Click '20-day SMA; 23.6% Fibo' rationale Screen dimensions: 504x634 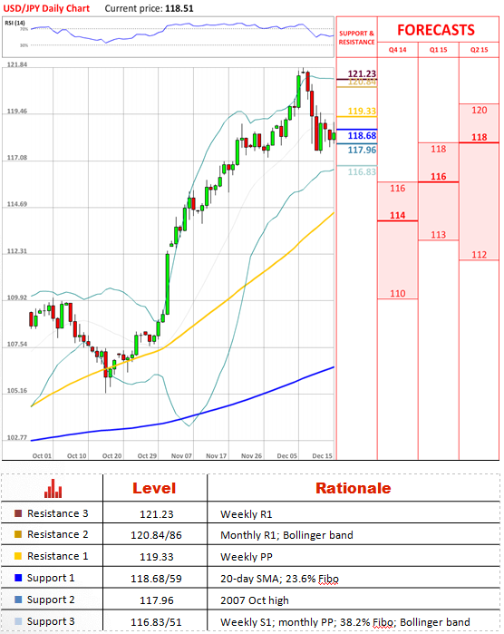279,579
